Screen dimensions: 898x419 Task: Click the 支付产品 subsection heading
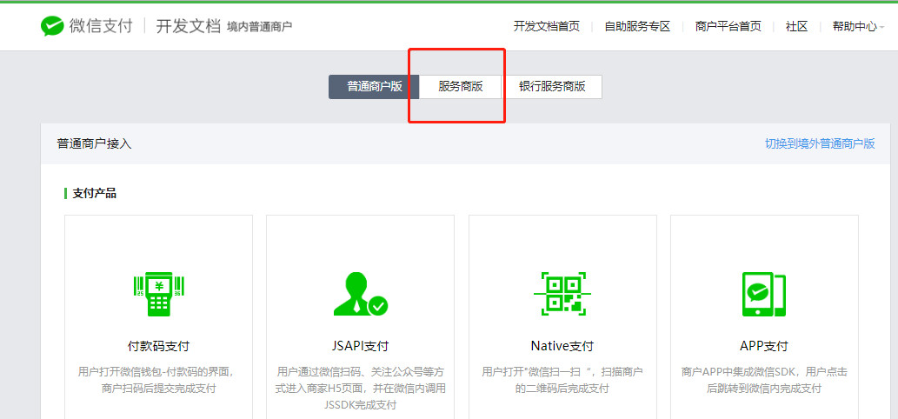click(95, 194)
